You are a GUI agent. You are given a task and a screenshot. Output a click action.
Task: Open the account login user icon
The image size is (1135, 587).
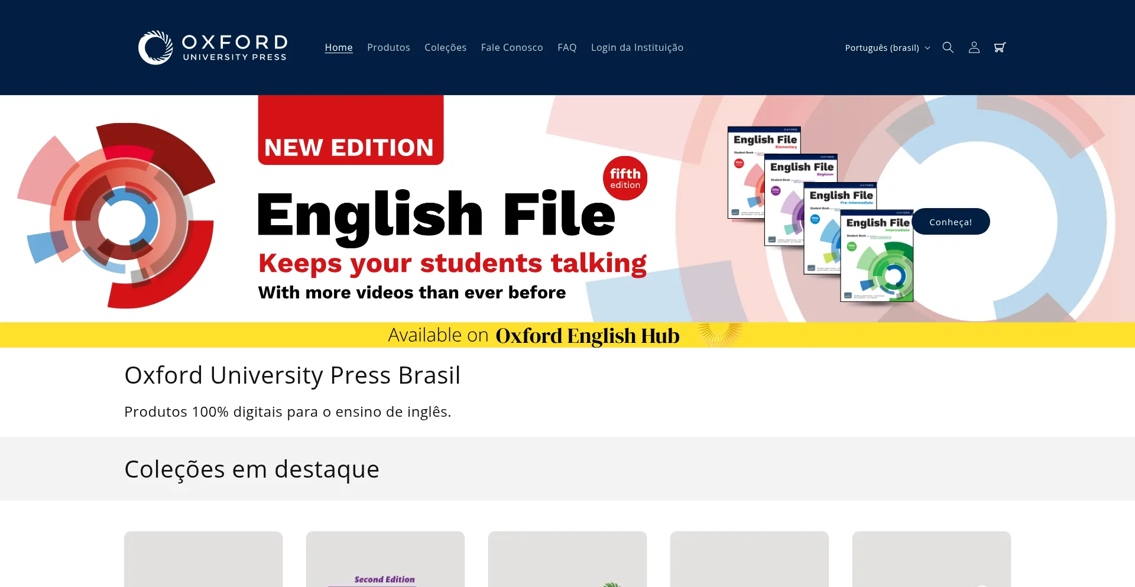(x=974, y=47)
